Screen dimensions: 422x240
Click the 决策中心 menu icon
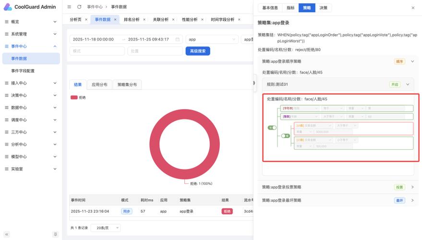tap(7, 95)
